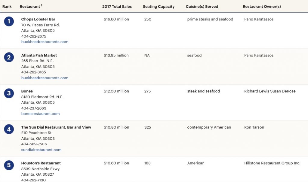The width and height of the screenshot is (308, 182).
Task: Click owner Ron Tarson
Action: point(254,127)
